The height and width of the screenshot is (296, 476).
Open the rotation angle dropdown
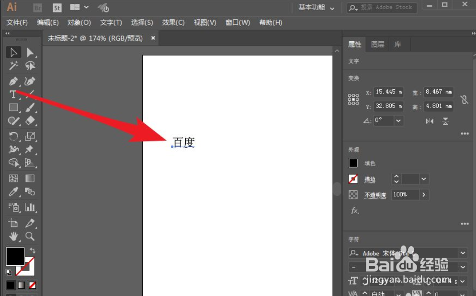(x=398, y=121)
